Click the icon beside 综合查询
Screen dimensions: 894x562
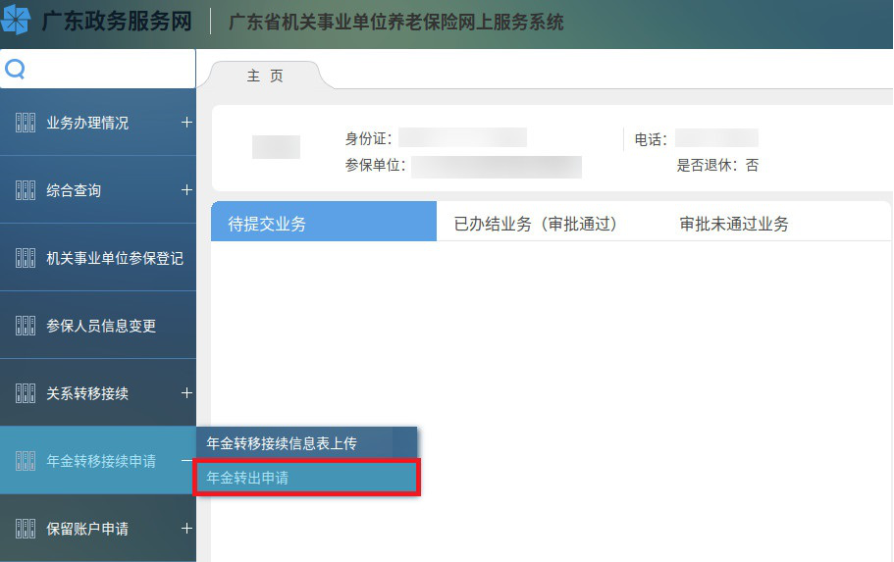(26, 190)
